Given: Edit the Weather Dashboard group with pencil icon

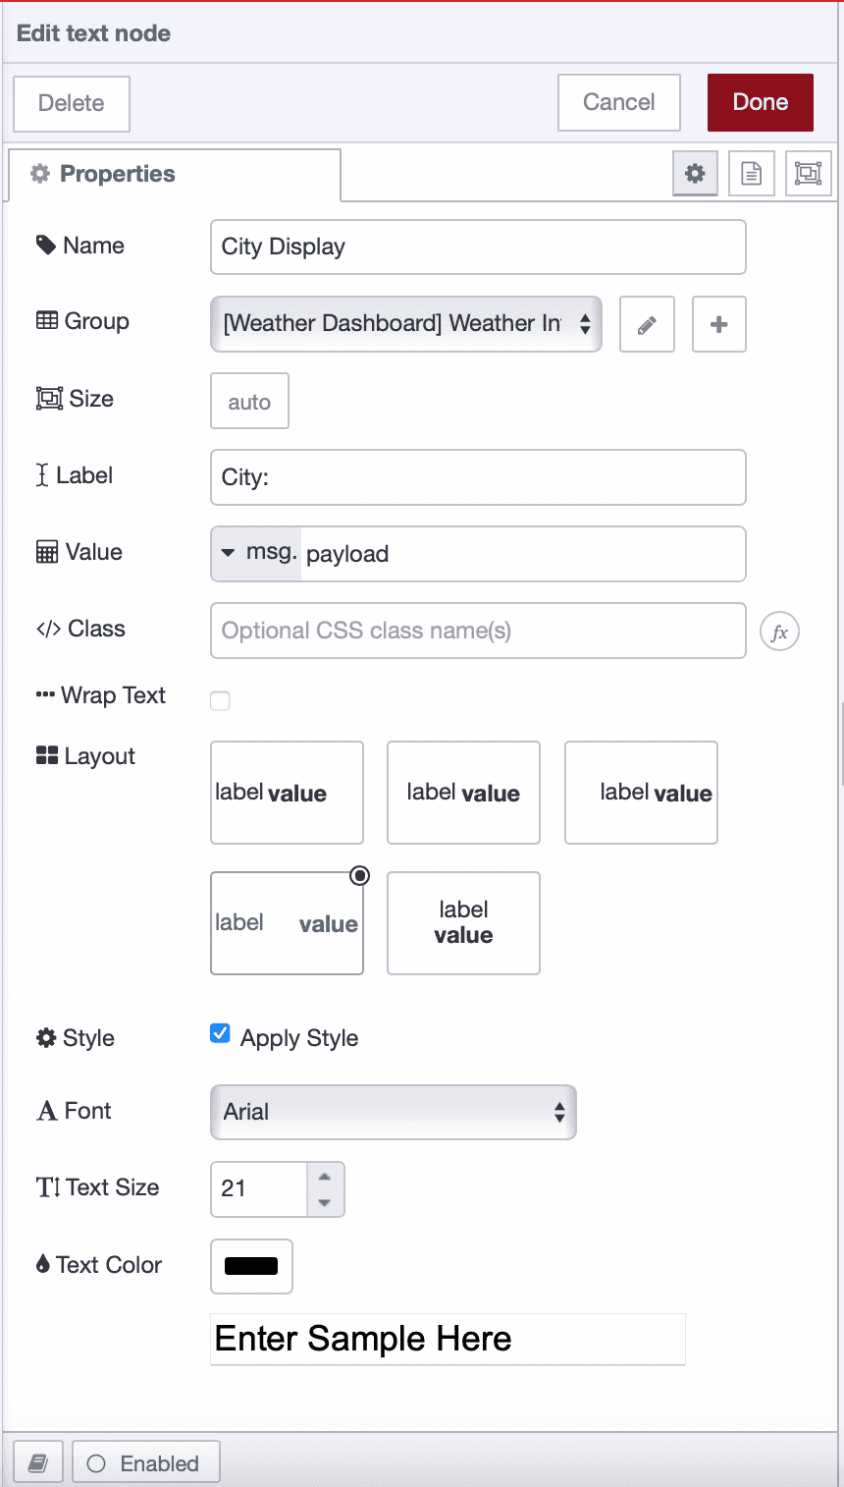Looking at the screenshot, I should (x=647, y=324).
